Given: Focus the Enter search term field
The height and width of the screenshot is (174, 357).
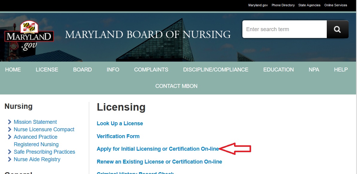Looking at the screenshot, I should point(284,29).
